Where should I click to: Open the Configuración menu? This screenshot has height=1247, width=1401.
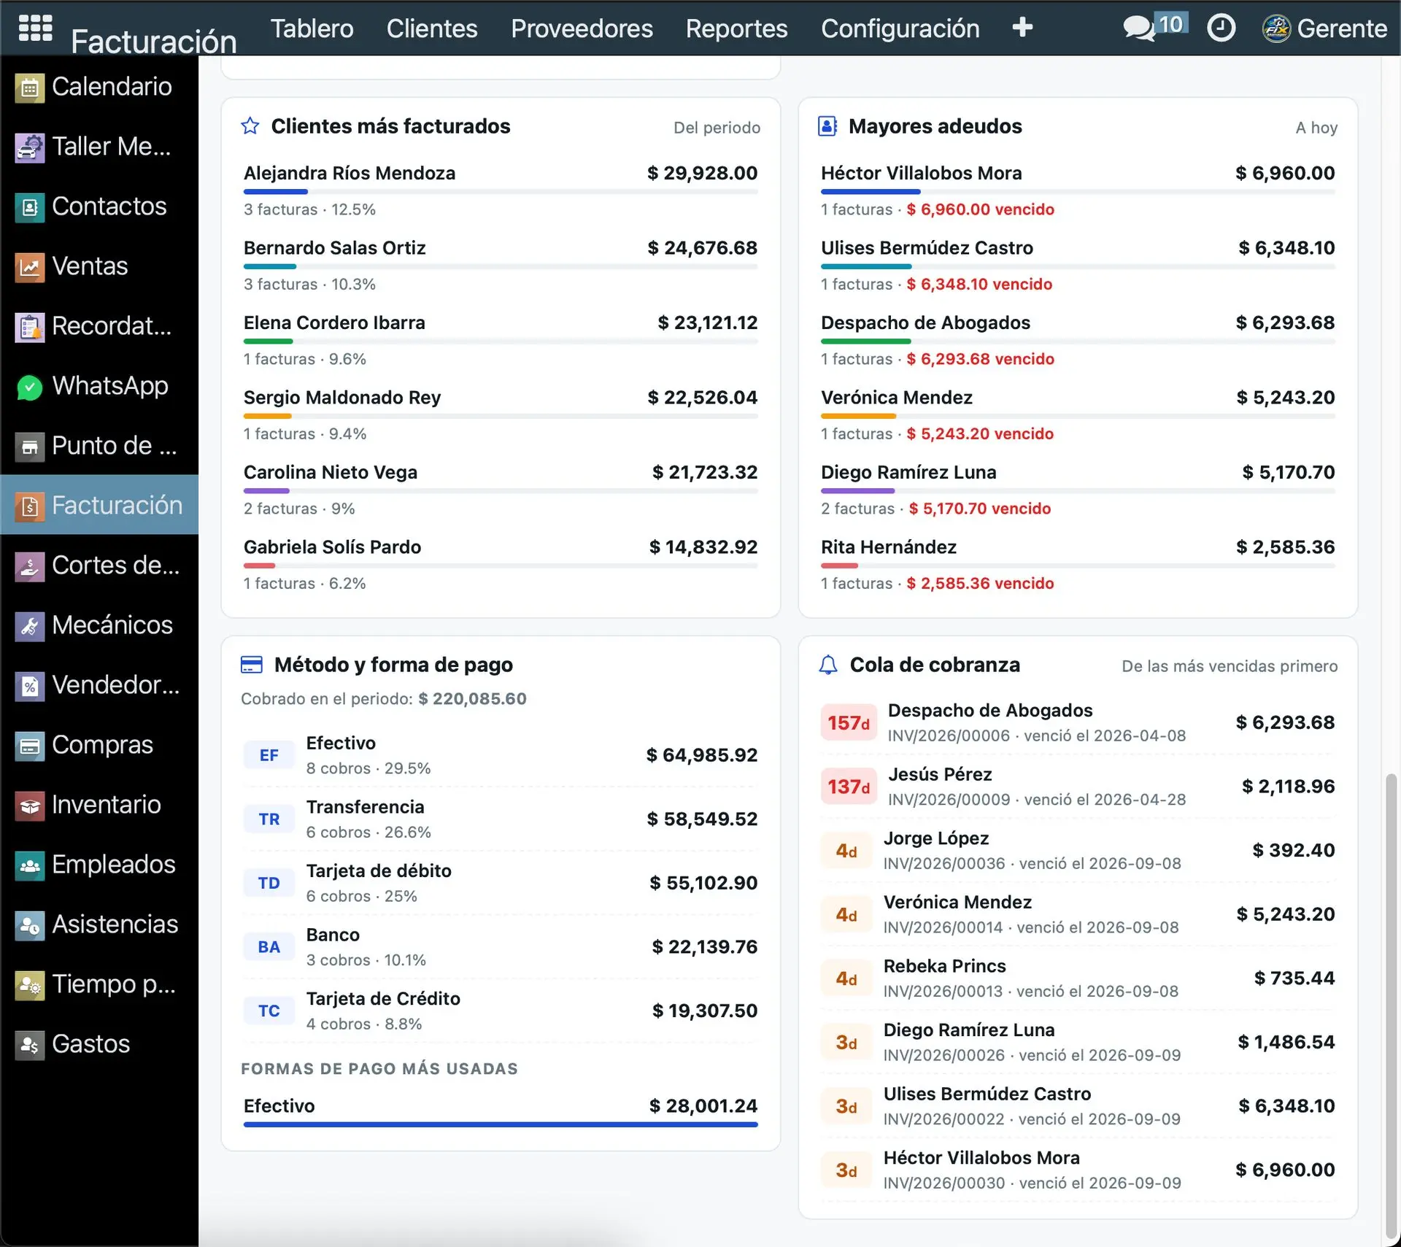[x=900, y=28]
